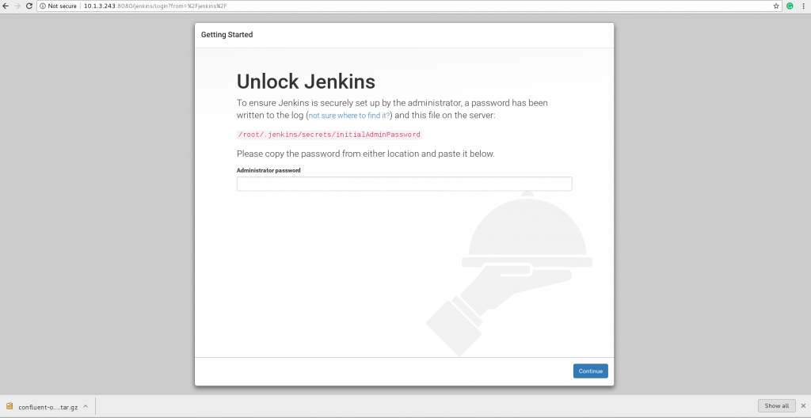Click Show all downloads button
This screenshot has width=811, height=418.
click(x=776, y=405)
